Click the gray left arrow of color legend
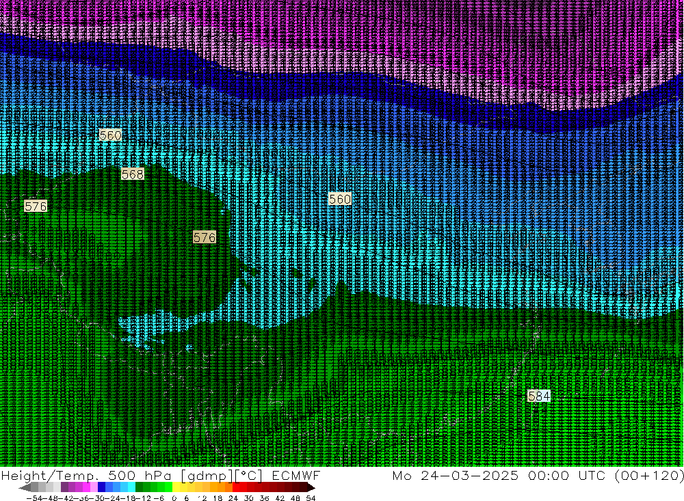 25,487
